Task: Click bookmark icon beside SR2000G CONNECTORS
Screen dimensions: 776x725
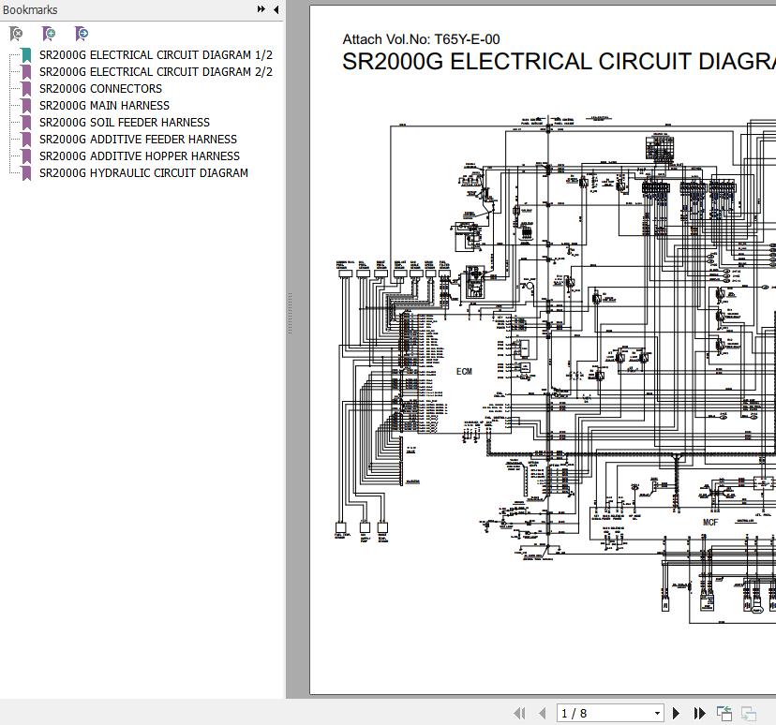Action: [26, 89]
